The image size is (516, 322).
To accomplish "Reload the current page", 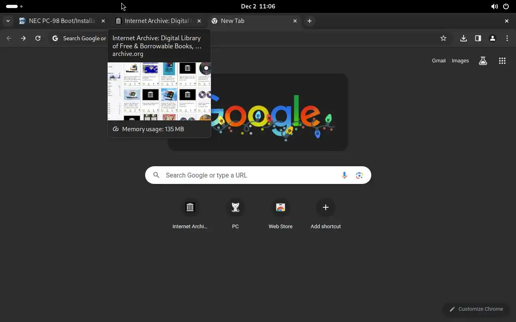I will pyautogui.click(x=38, y=38).
